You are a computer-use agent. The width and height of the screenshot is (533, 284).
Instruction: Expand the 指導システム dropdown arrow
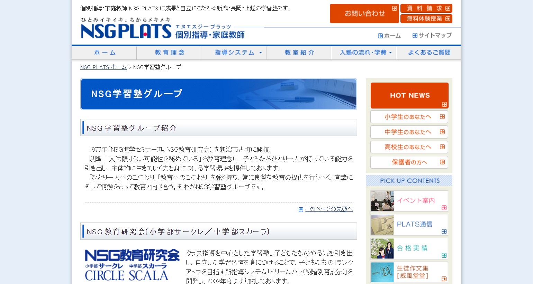[x=261, y=53]
